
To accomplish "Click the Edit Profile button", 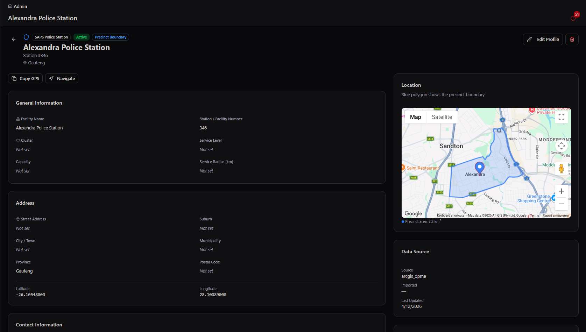I will [x=543, y=39].
